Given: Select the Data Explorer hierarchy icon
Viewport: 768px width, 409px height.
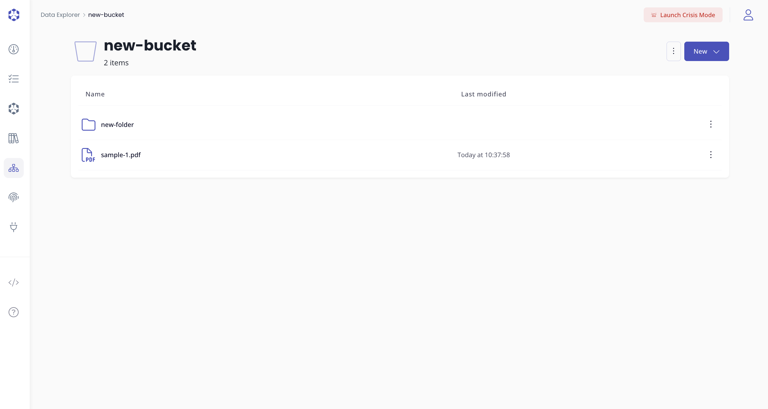Looking at the screenshot, I should click(x=14, y=168).
